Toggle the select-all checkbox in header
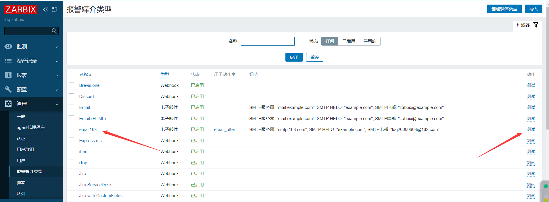This screenshot has width=549, height=202. pos(72,74)
